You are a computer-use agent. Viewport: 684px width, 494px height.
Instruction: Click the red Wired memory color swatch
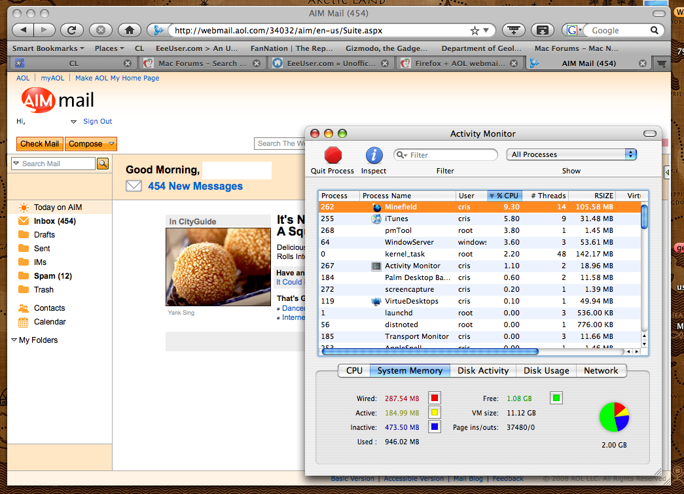click(435, 398)
